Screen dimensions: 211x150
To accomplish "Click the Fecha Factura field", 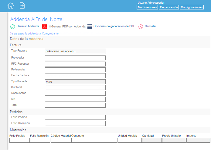I will [75, 76].
